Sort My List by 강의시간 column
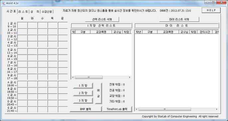Image resolution: width=228 pixels, height=121 pixels. pos(205,32)
